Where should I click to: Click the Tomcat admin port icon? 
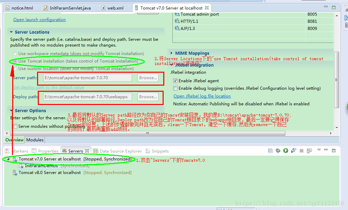click(x=177, y=14)
